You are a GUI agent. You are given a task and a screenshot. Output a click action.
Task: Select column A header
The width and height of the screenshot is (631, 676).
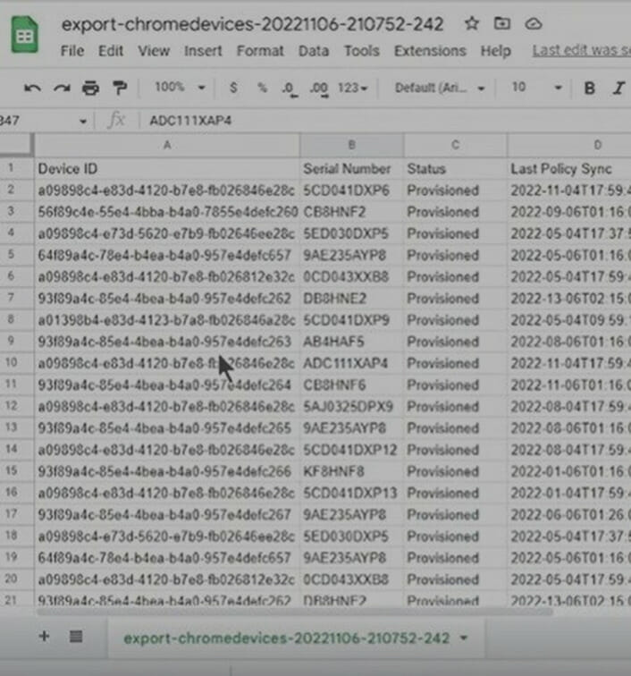[x=167, y=145]
